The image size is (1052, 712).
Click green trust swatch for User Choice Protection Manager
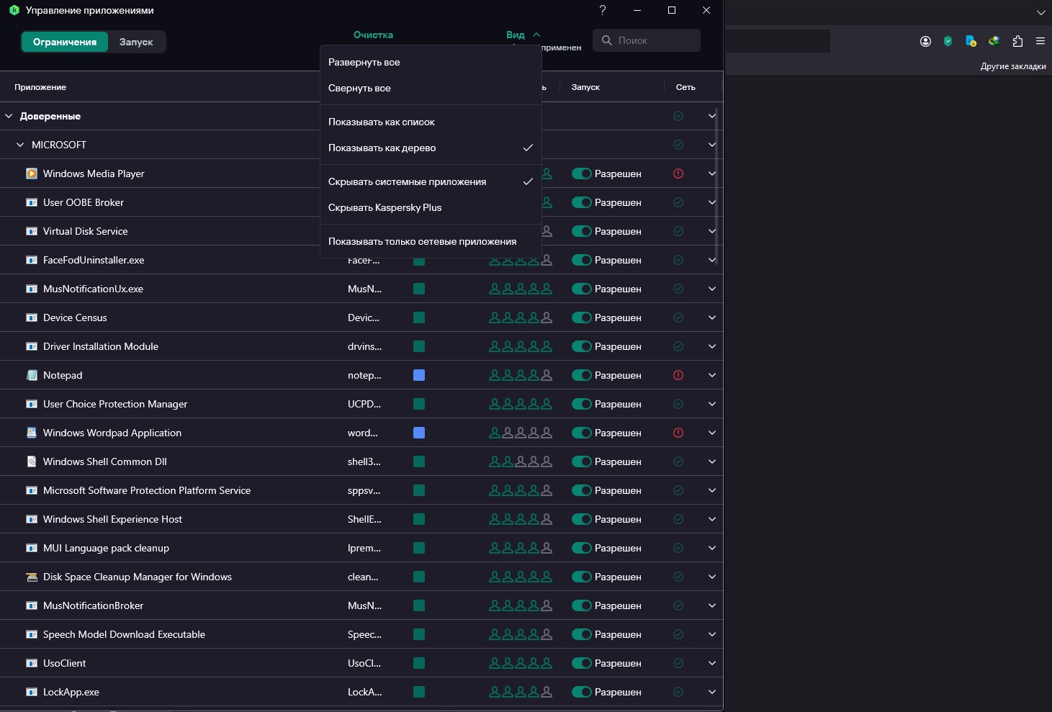pyautogui.click(x=419, y=404)
